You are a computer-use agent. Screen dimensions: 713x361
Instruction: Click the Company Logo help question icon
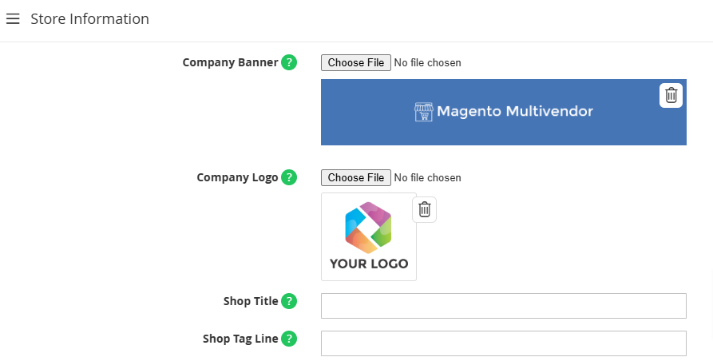tap(289, 177)
